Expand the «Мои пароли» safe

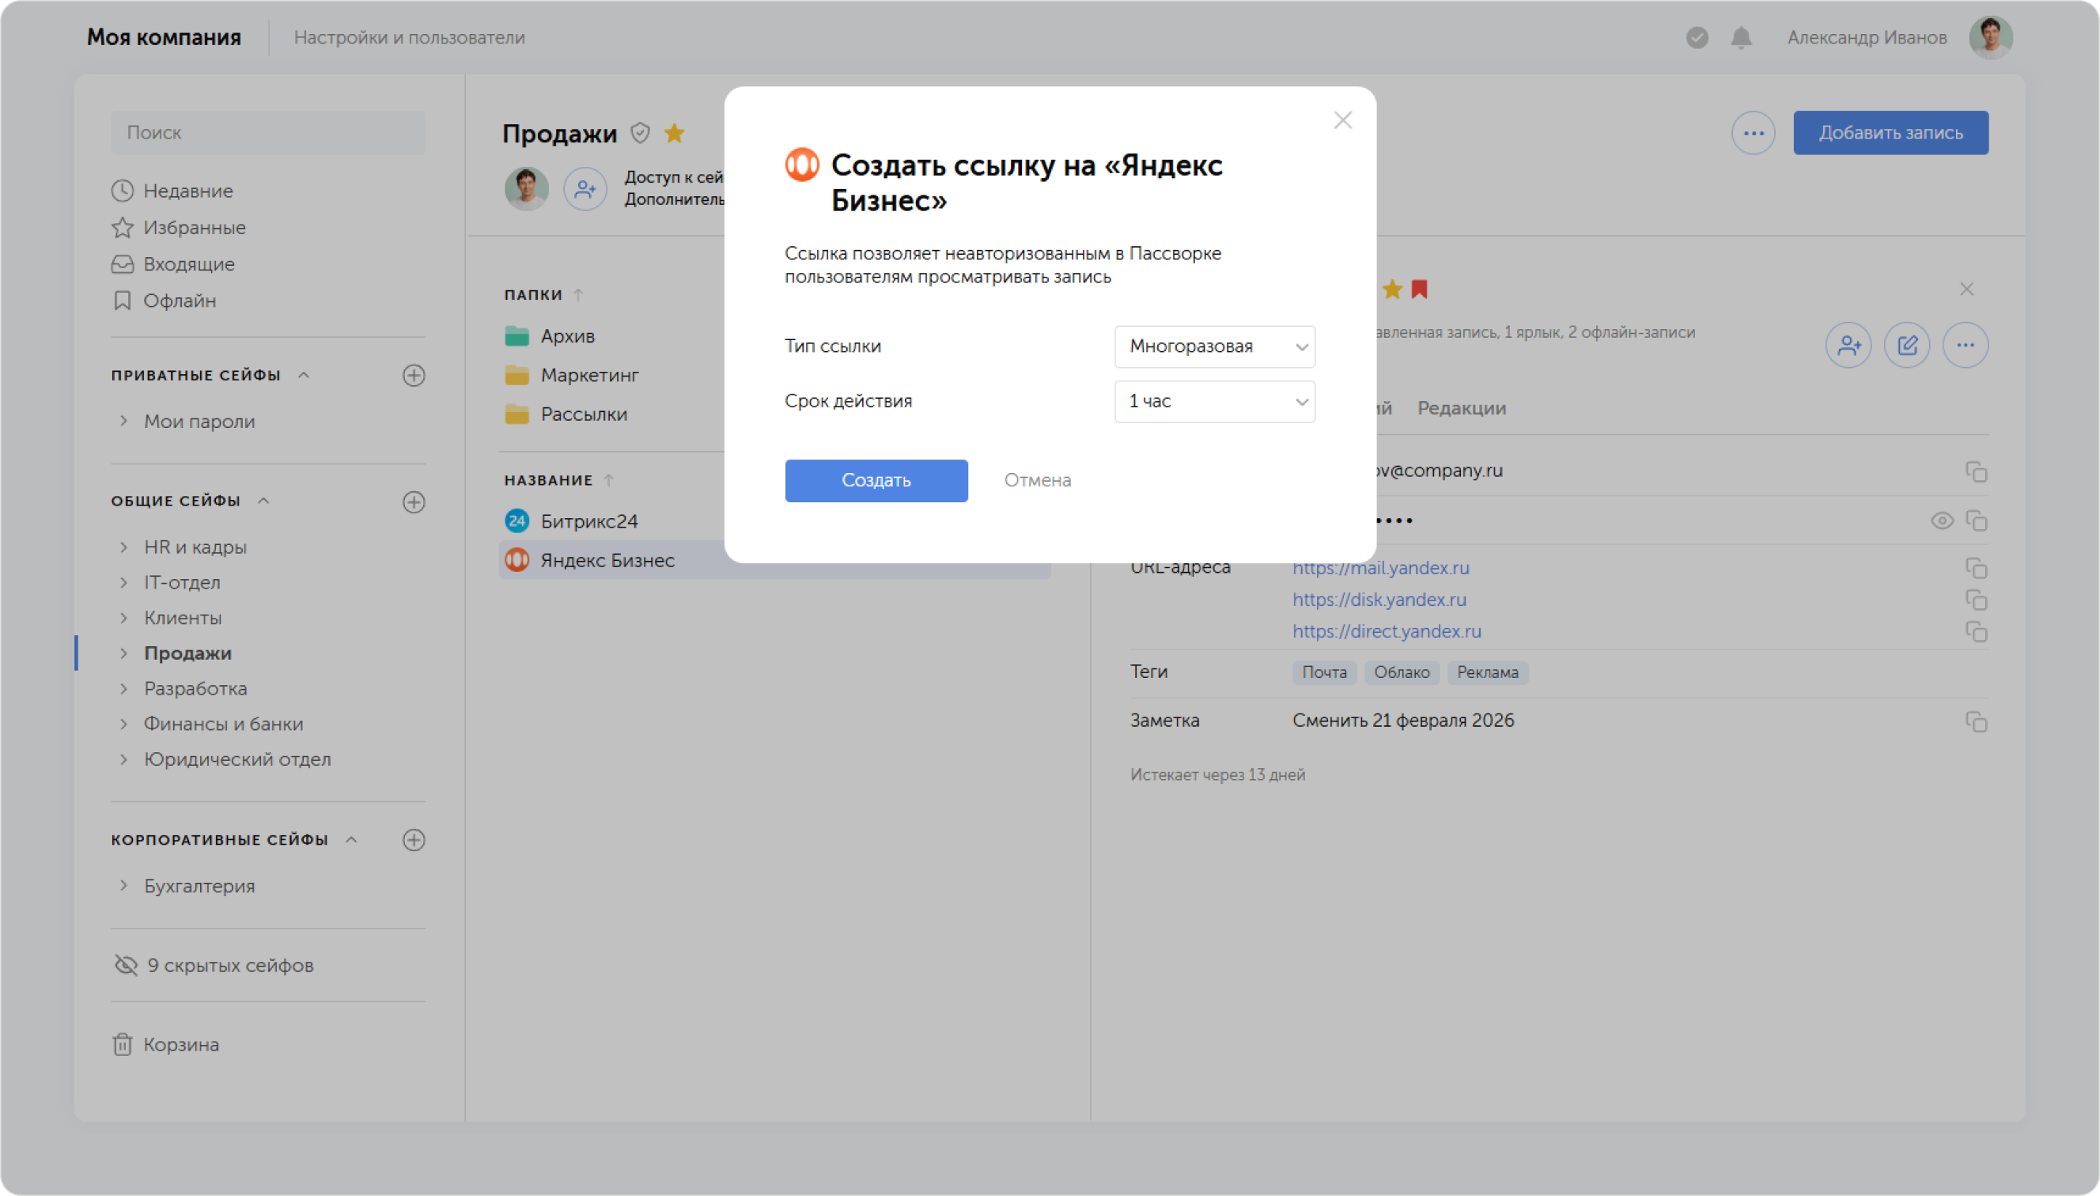pyautogui.click(x=123, y=421)
